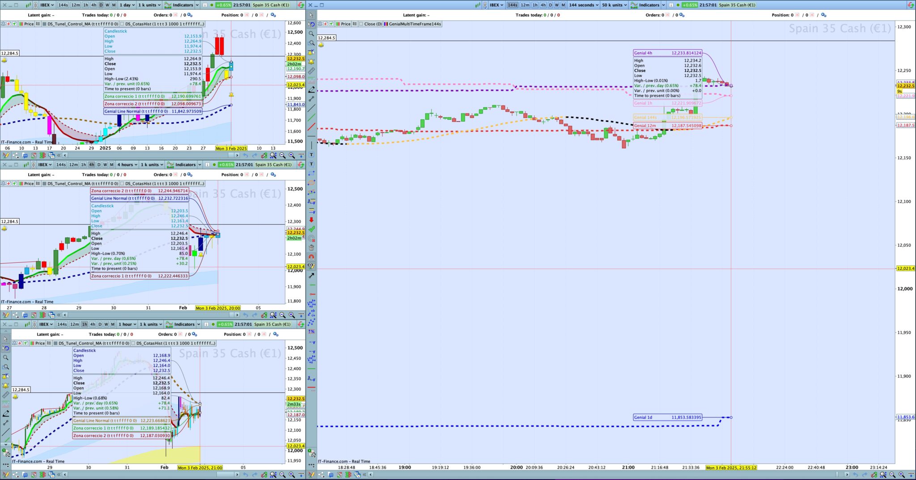This screenshot has width=916, height=480.
Task: Open the IBEX dropdown in the 144 seconds chart
Action: [496, 5]
